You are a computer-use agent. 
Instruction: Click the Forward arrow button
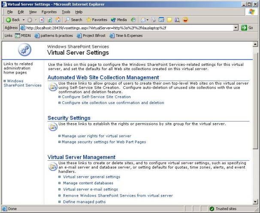[x=30, y=20]
